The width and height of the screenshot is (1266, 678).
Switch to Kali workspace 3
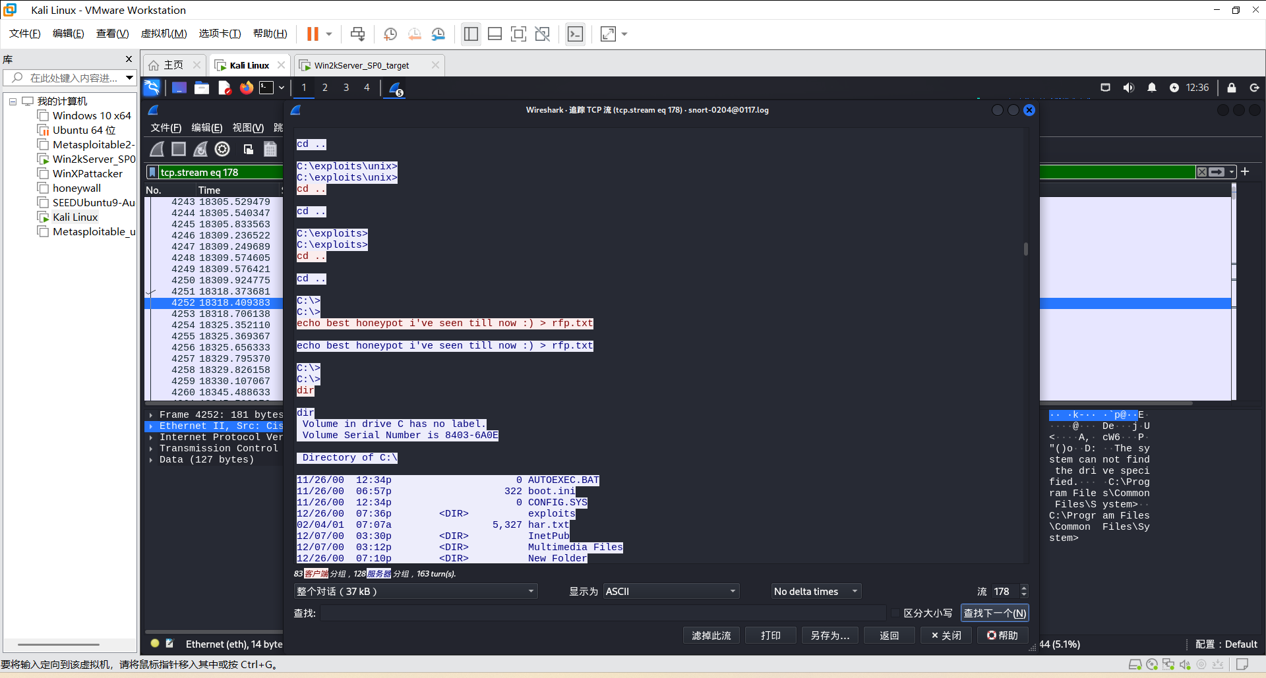pyautogui.click(x=346, y=88)
